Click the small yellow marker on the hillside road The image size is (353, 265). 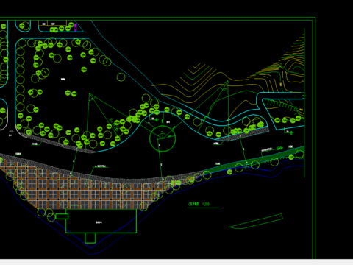pyautogui.click(x=281, y=84)
